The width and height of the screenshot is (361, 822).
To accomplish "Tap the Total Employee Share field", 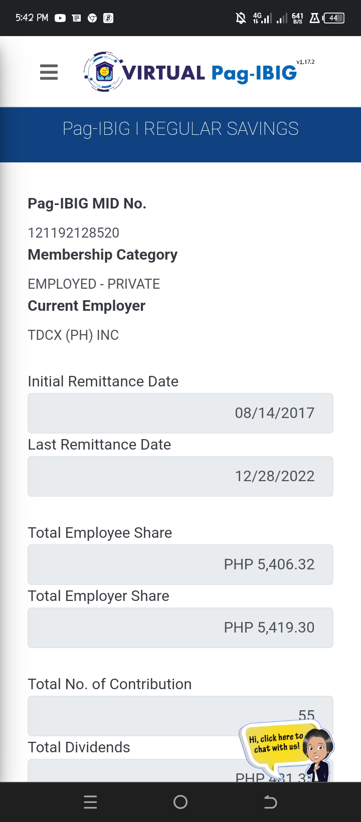I will (x=180, y=564).
